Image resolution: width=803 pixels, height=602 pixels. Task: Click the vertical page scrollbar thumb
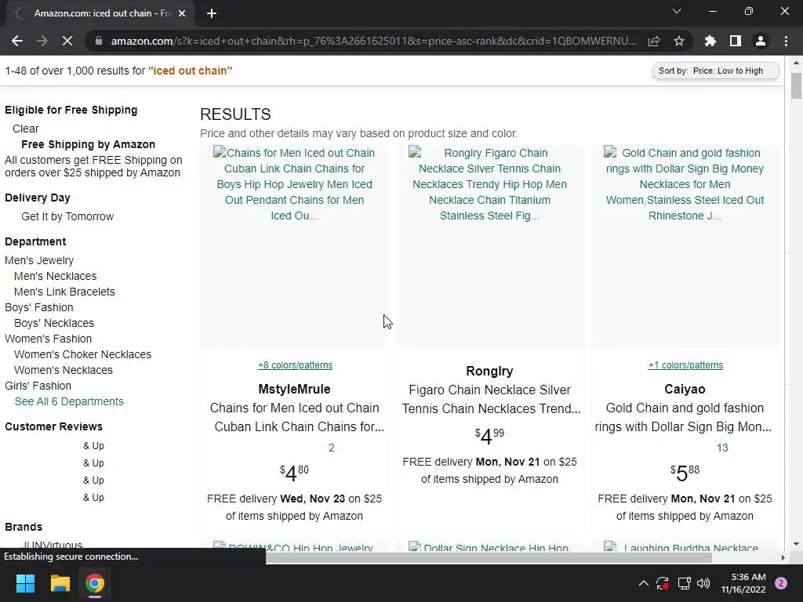pos(796,85)
